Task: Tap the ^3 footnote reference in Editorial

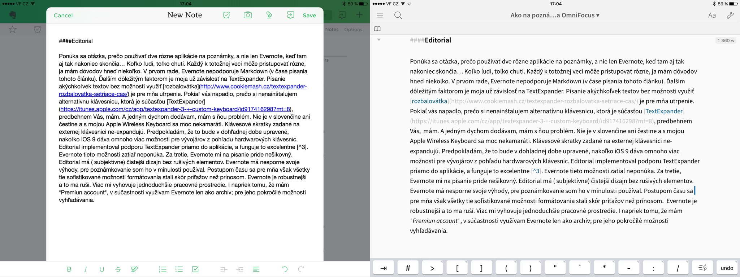Action: (536, 171)
